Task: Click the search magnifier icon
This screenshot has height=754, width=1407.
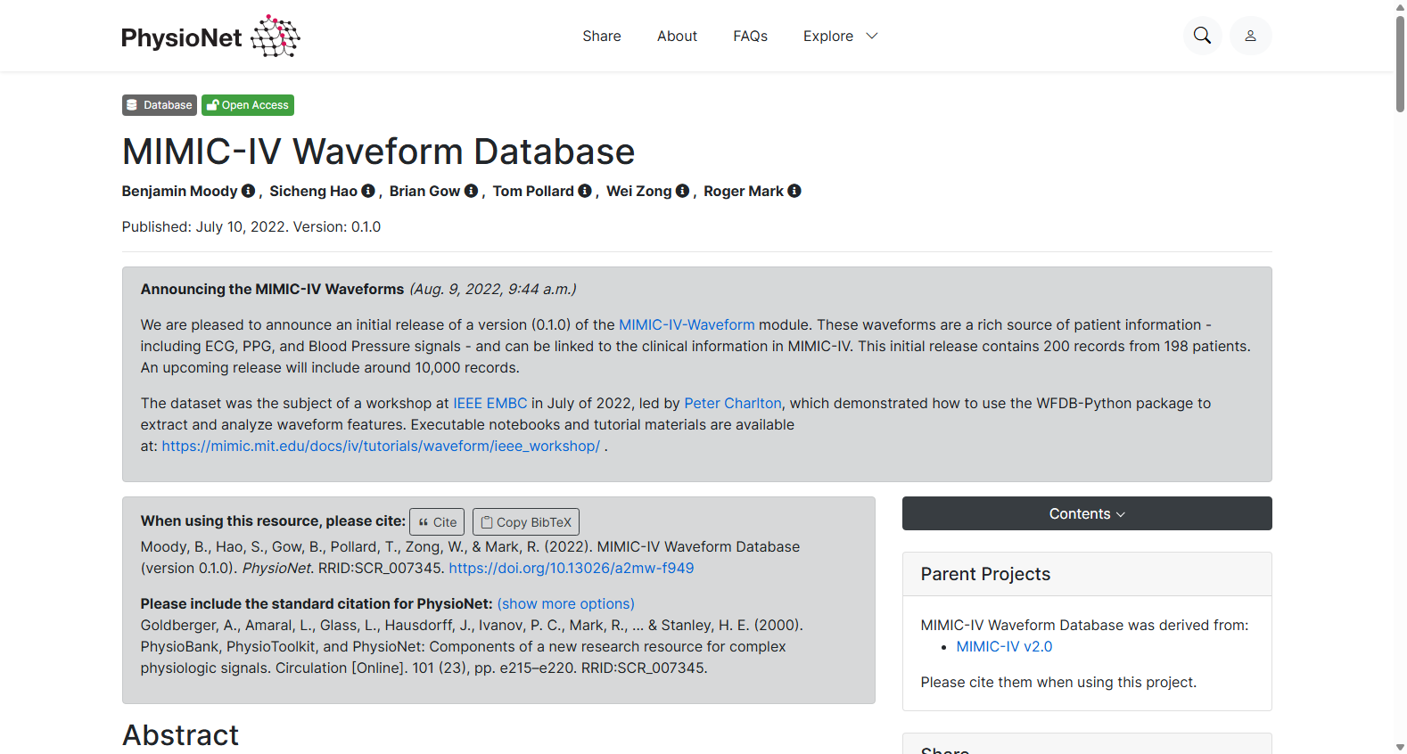Action: coord(1202,36)
